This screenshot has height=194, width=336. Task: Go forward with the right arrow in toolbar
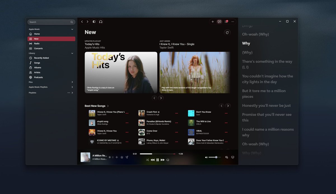87,21
